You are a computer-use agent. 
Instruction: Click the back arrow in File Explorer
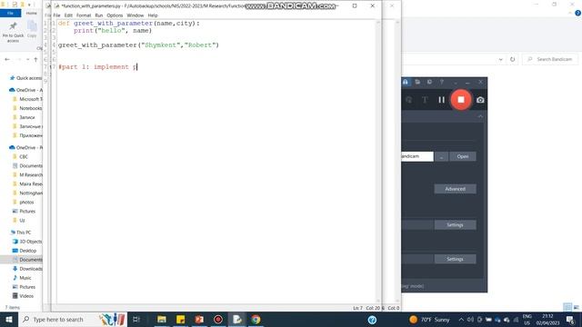(7, 59)
